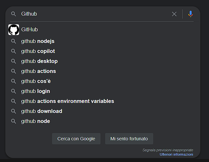This screenshot has width=209, height=162.
Task: Choose the github copilot suggestion
Action: (x=102, y=51)
